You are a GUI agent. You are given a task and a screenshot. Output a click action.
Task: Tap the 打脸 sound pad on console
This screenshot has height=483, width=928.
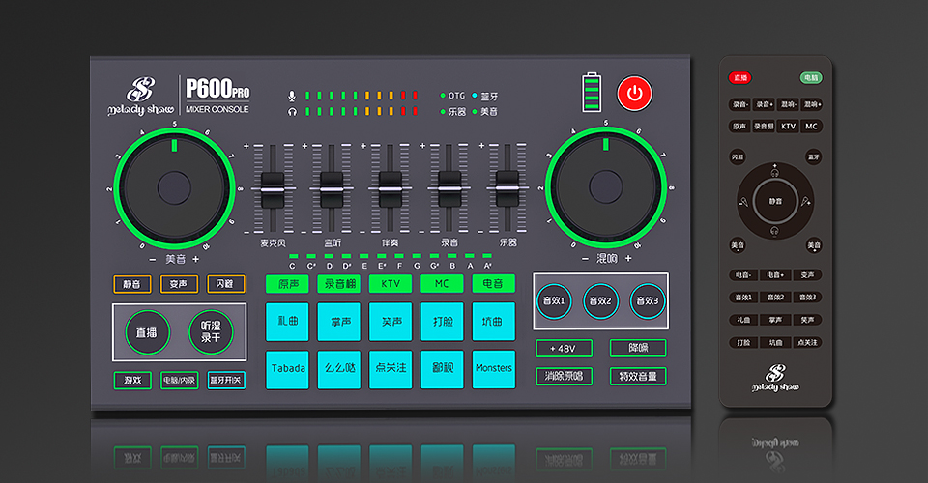(442, 322)
